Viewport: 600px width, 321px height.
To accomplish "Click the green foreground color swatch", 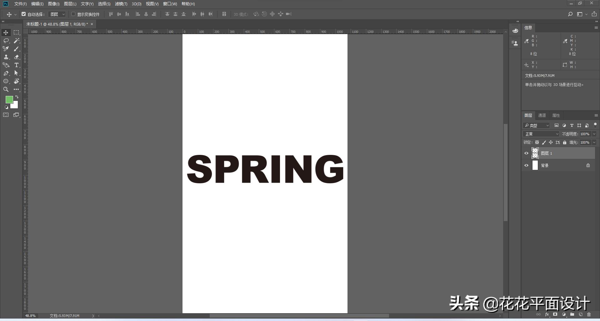I will [x=9, y=100].
